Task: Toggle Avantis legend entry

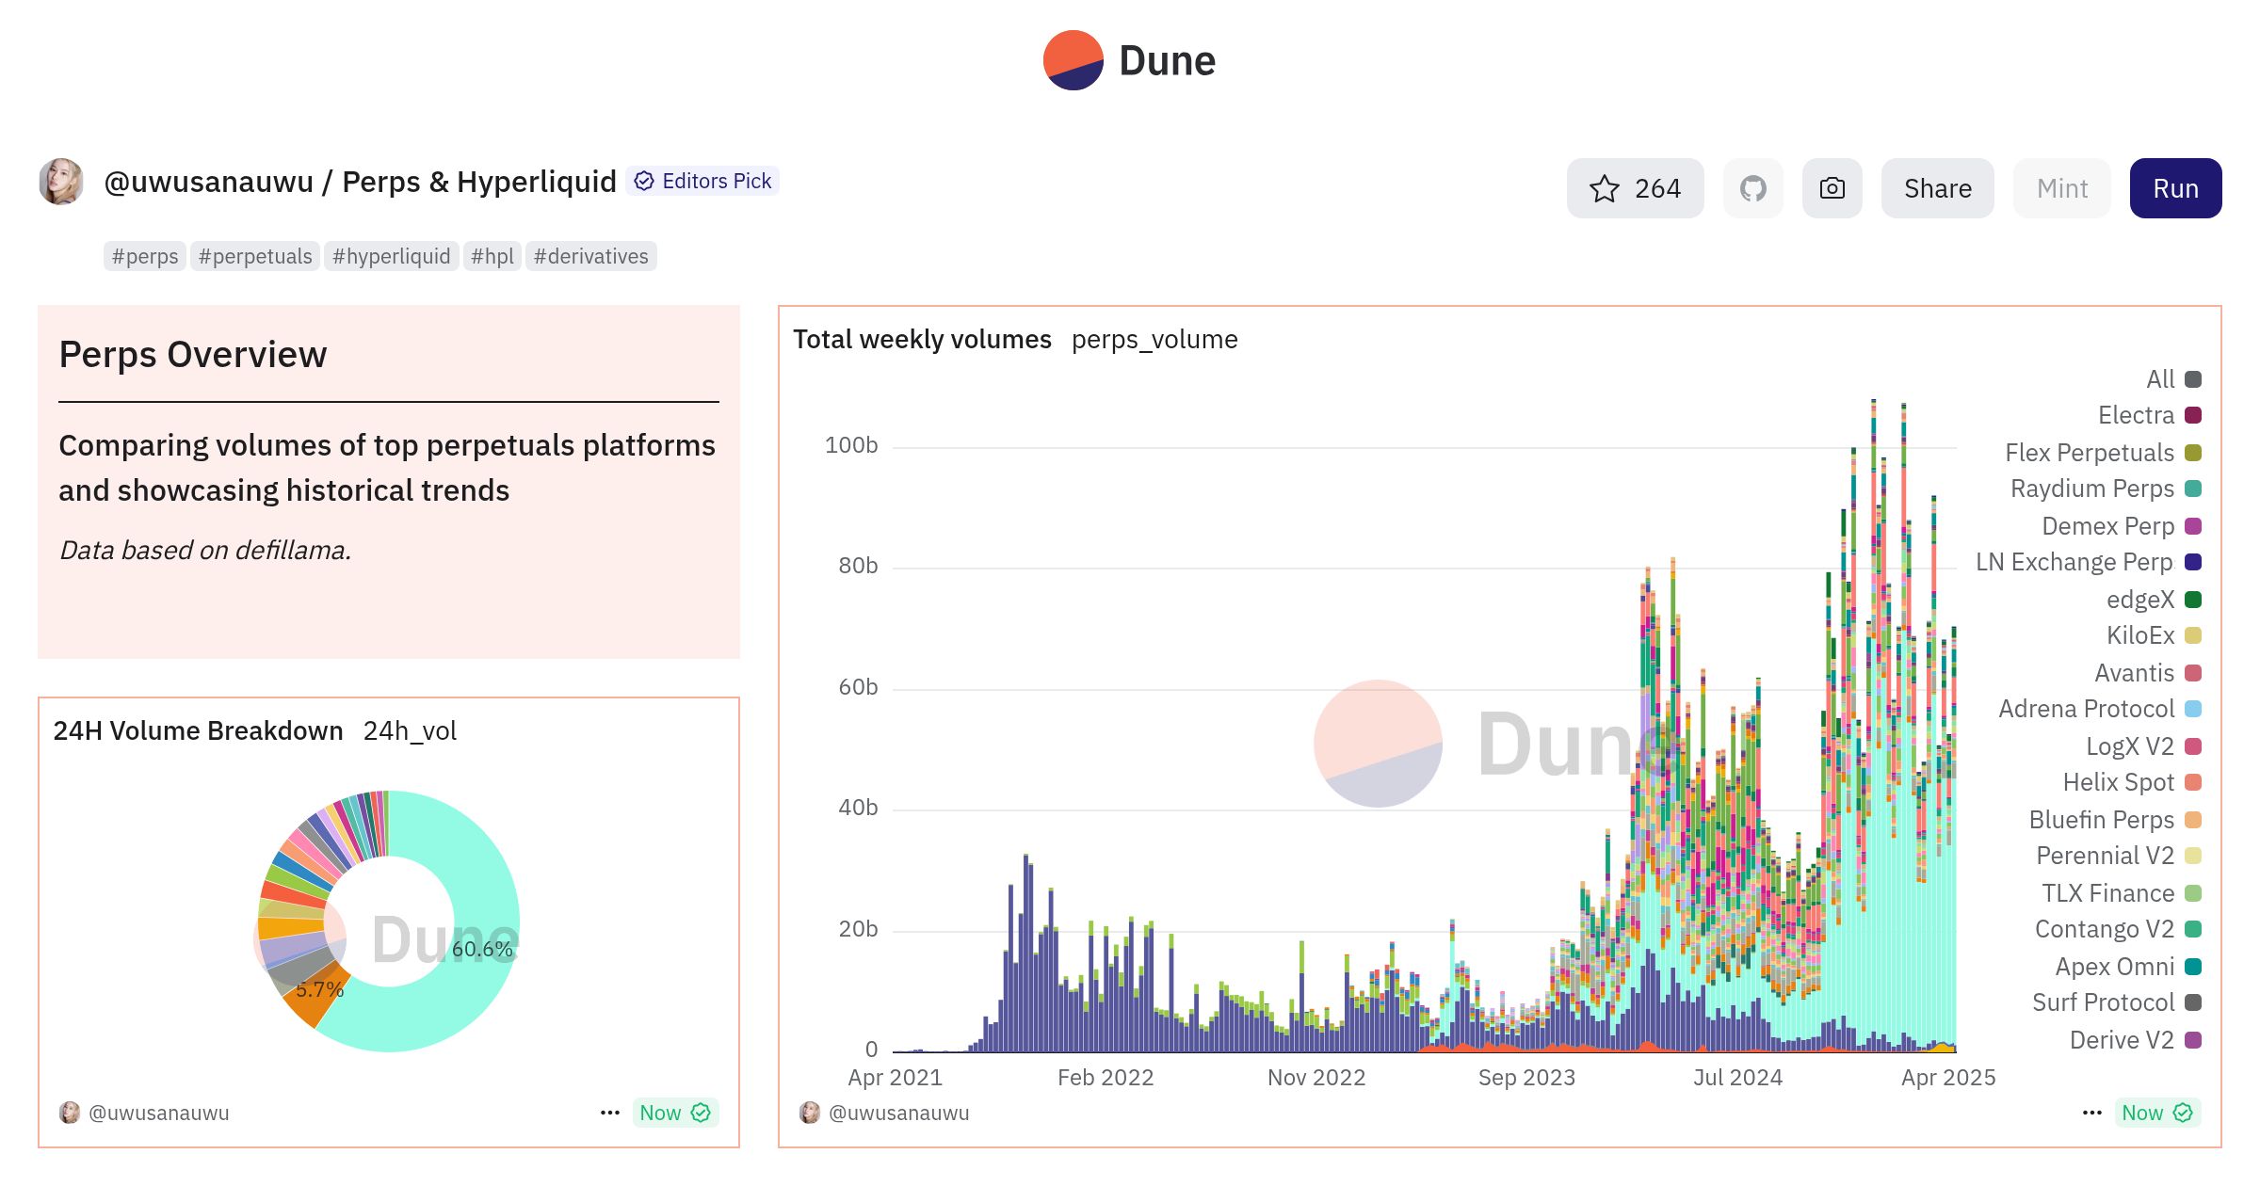Action: [2148, 673]
